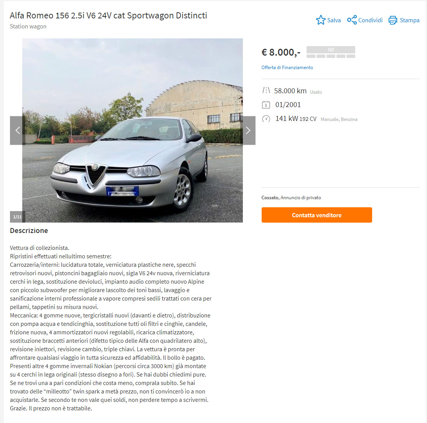The width and height of the screenshot is (427, 423).
Task: Click the Stampa text label
Action: (410, 20)
